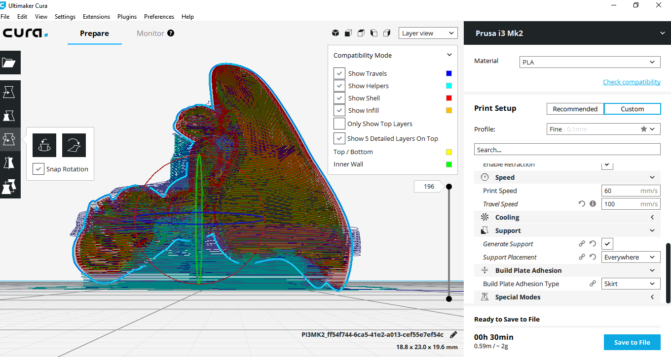Click the Lay Flat rotation button
Screen dimensions: 671x357
click(74, 145)
